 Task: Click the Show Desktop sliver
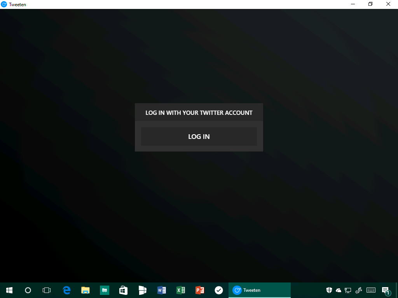pyautogui.click(x=397, y=290)
